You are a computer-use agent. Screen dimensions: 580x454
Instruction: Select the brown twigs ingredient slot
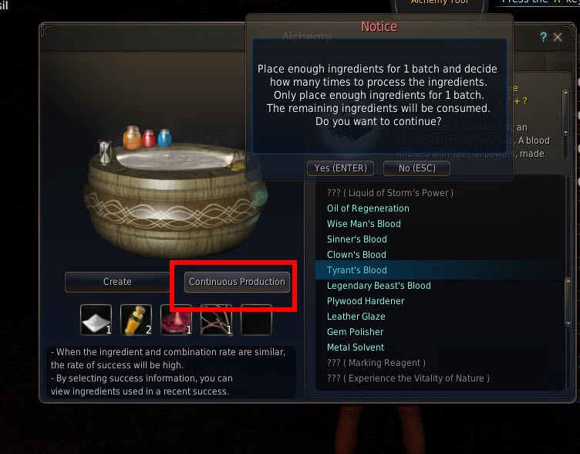pyautogui.click(x=217, y=320)
